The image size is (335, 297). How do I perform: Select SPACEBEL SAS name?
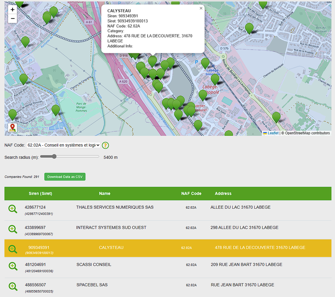[92, 285]
